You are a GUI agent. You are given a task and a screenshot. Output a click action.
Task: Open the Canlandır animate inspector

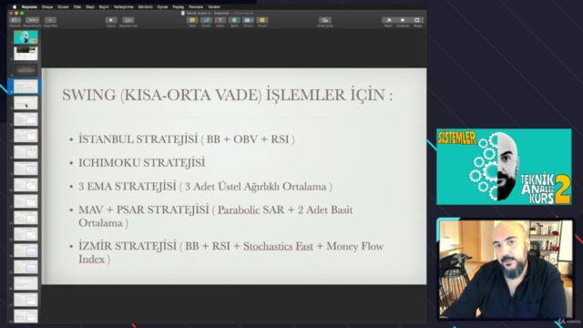(403, 20)
